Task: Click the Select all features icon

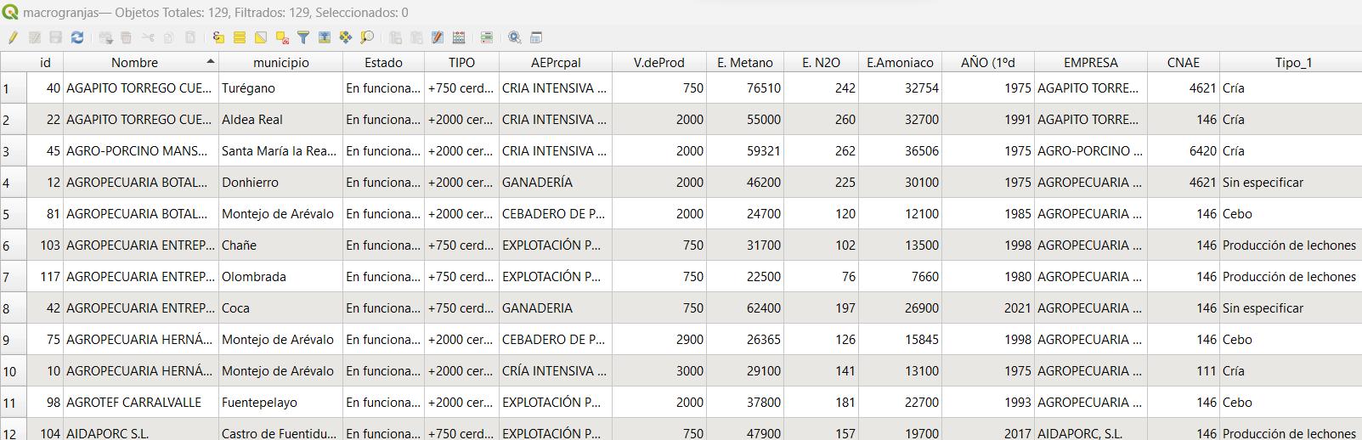Action: point(240,37)
